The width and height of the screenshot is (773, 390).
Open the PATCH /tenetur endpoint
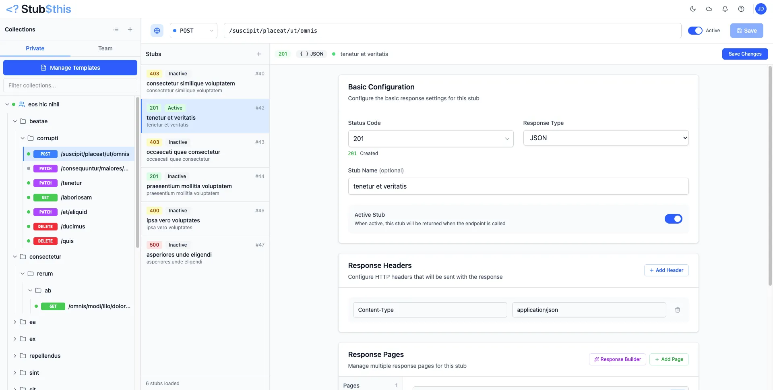pos(79,183)
